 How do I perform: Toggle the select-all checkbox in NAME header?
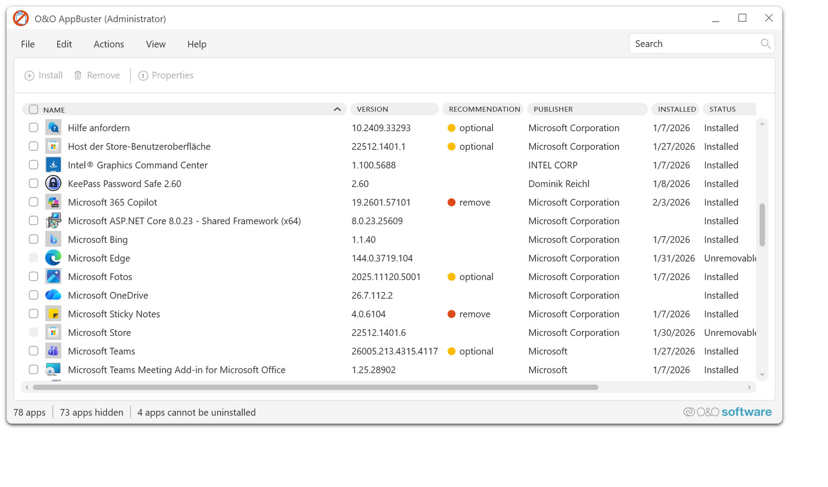click(x=33, y=109)
